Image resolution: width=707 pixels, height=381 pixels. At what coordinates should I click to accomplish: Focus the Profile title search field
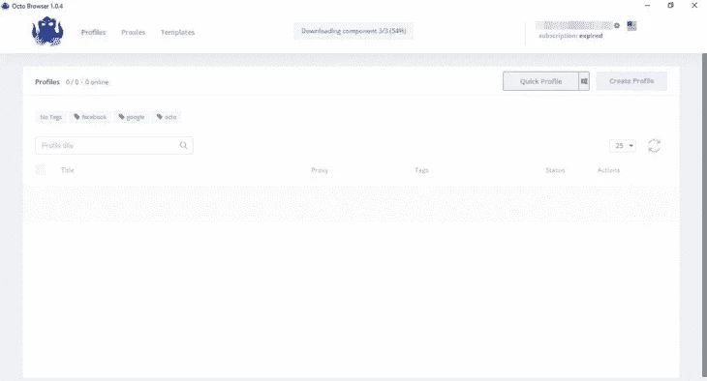point(114,145)
